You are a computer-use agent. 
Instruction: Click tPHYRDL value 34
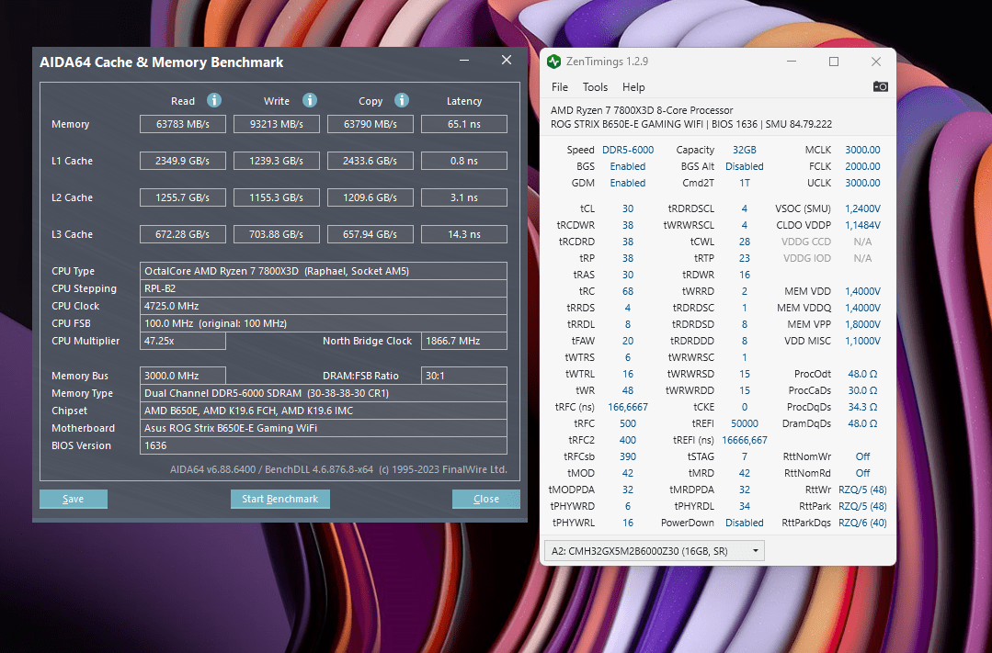[x=745, y=506]
